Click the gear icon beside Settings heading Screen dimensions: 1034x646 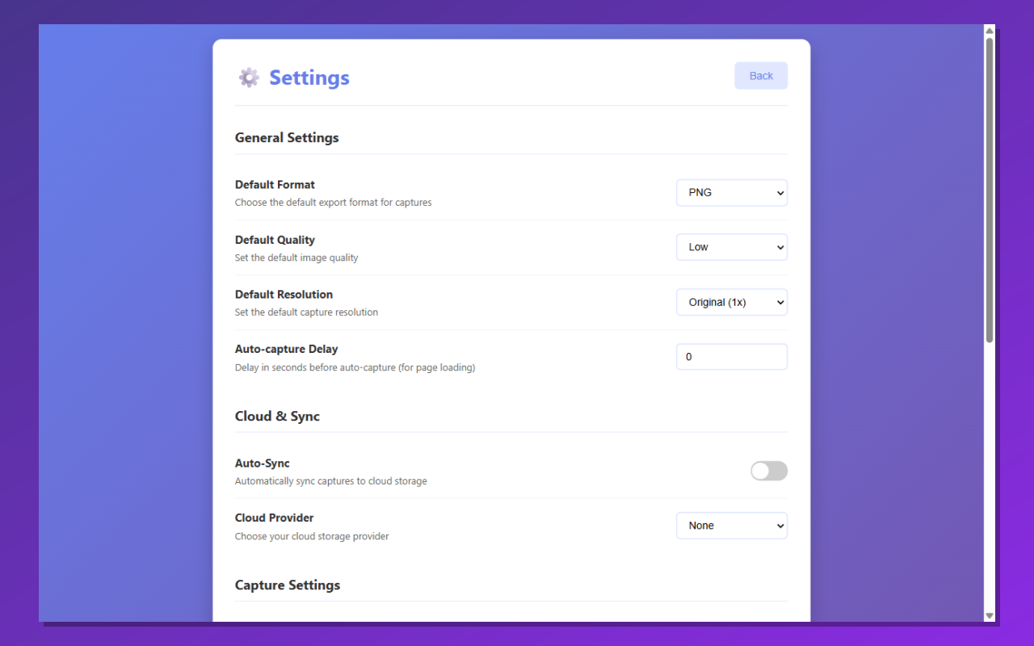pos(248,77)
